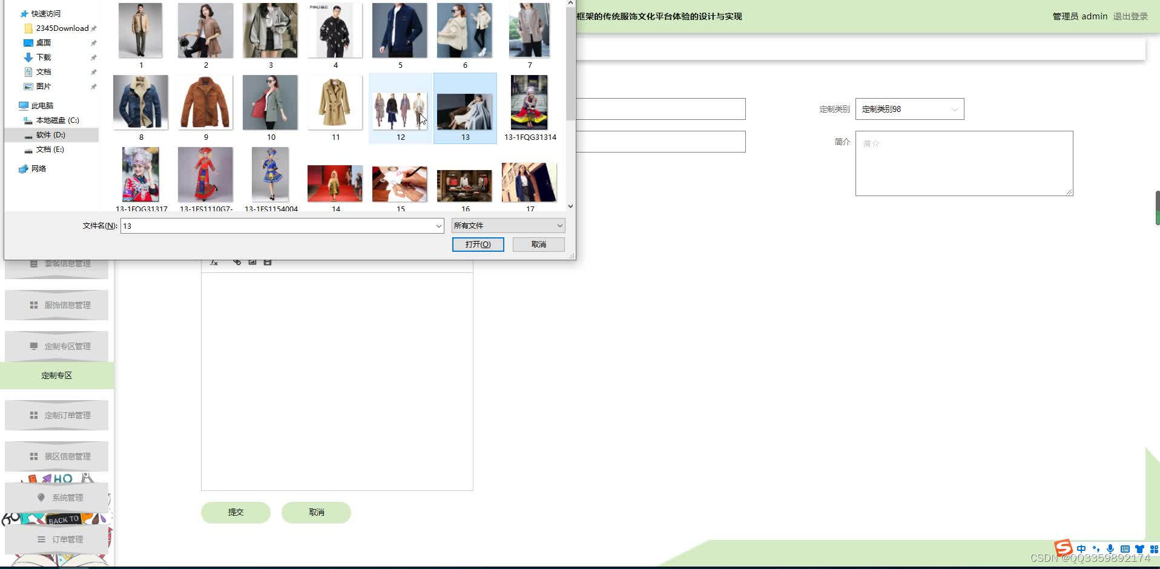Click the 提交 submit button

[x=236, y=512]
